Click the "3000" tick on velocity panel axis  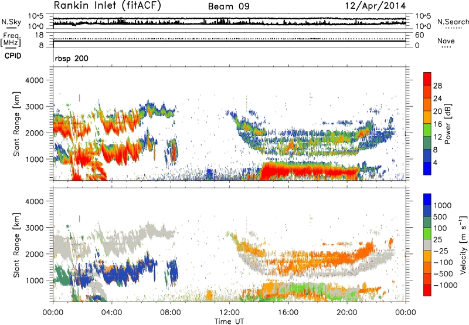pyautogui.click(x=34, y=228)
